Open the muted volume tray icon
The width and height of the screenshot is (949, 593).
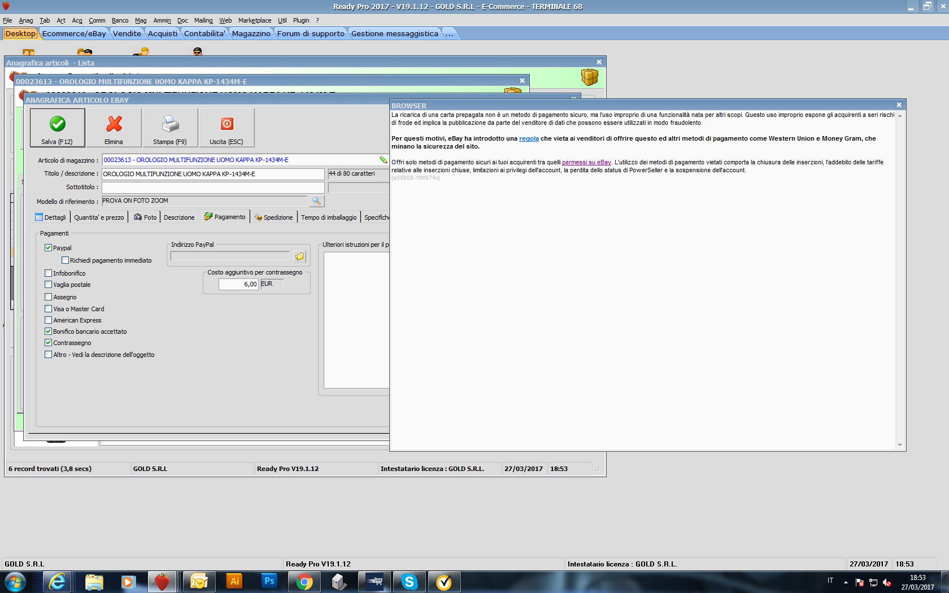[887, 582]
